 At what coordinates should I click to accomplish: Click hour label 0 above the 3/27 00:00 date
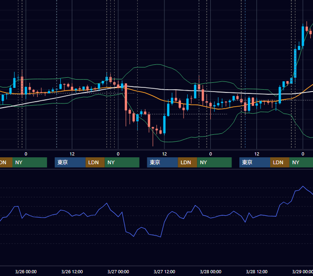(x=118, y=154)
